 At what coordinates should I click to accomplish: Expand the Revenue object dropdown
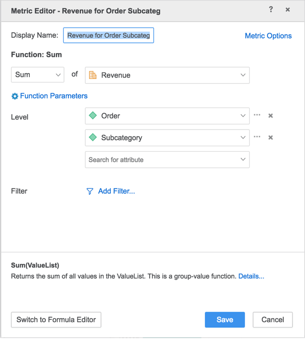point(243,75)
